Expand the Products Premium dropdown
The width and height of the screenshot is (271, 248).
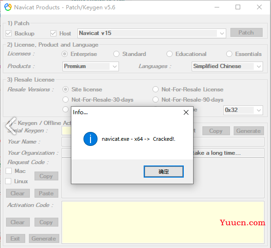90,66
